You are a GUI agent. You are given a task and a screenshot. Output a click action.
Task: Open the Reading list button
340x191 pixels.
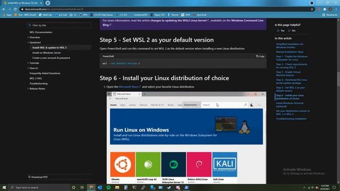[x=330, y=15]
